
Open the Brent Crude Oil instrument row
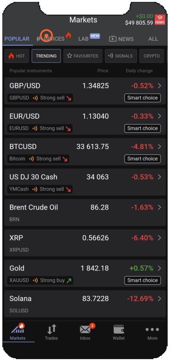point(85,212)
